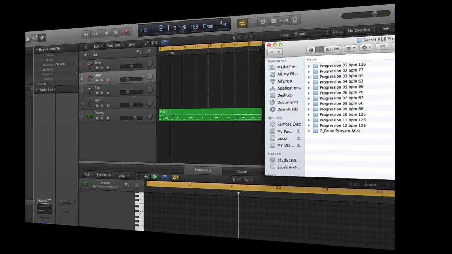The width and height of the screenshot is (452, 254).
Task: Solo the Lead track
Action: [102, 80]
